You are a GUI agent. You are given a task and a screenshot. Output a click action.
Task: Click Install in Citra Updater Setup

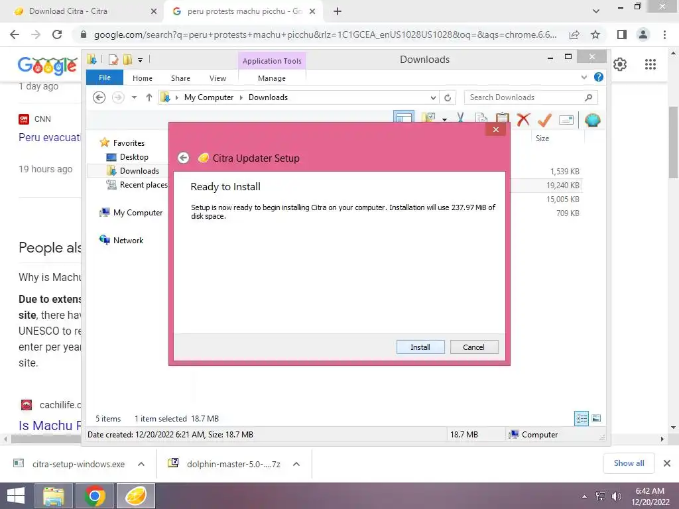tap(420, 347)
